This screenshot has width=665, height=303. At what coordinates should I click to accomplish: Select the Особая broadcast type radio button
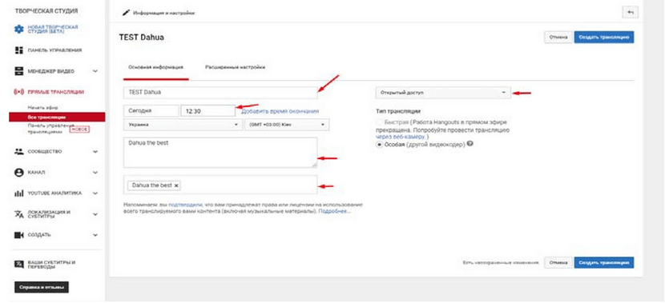[x=379, y=145]
